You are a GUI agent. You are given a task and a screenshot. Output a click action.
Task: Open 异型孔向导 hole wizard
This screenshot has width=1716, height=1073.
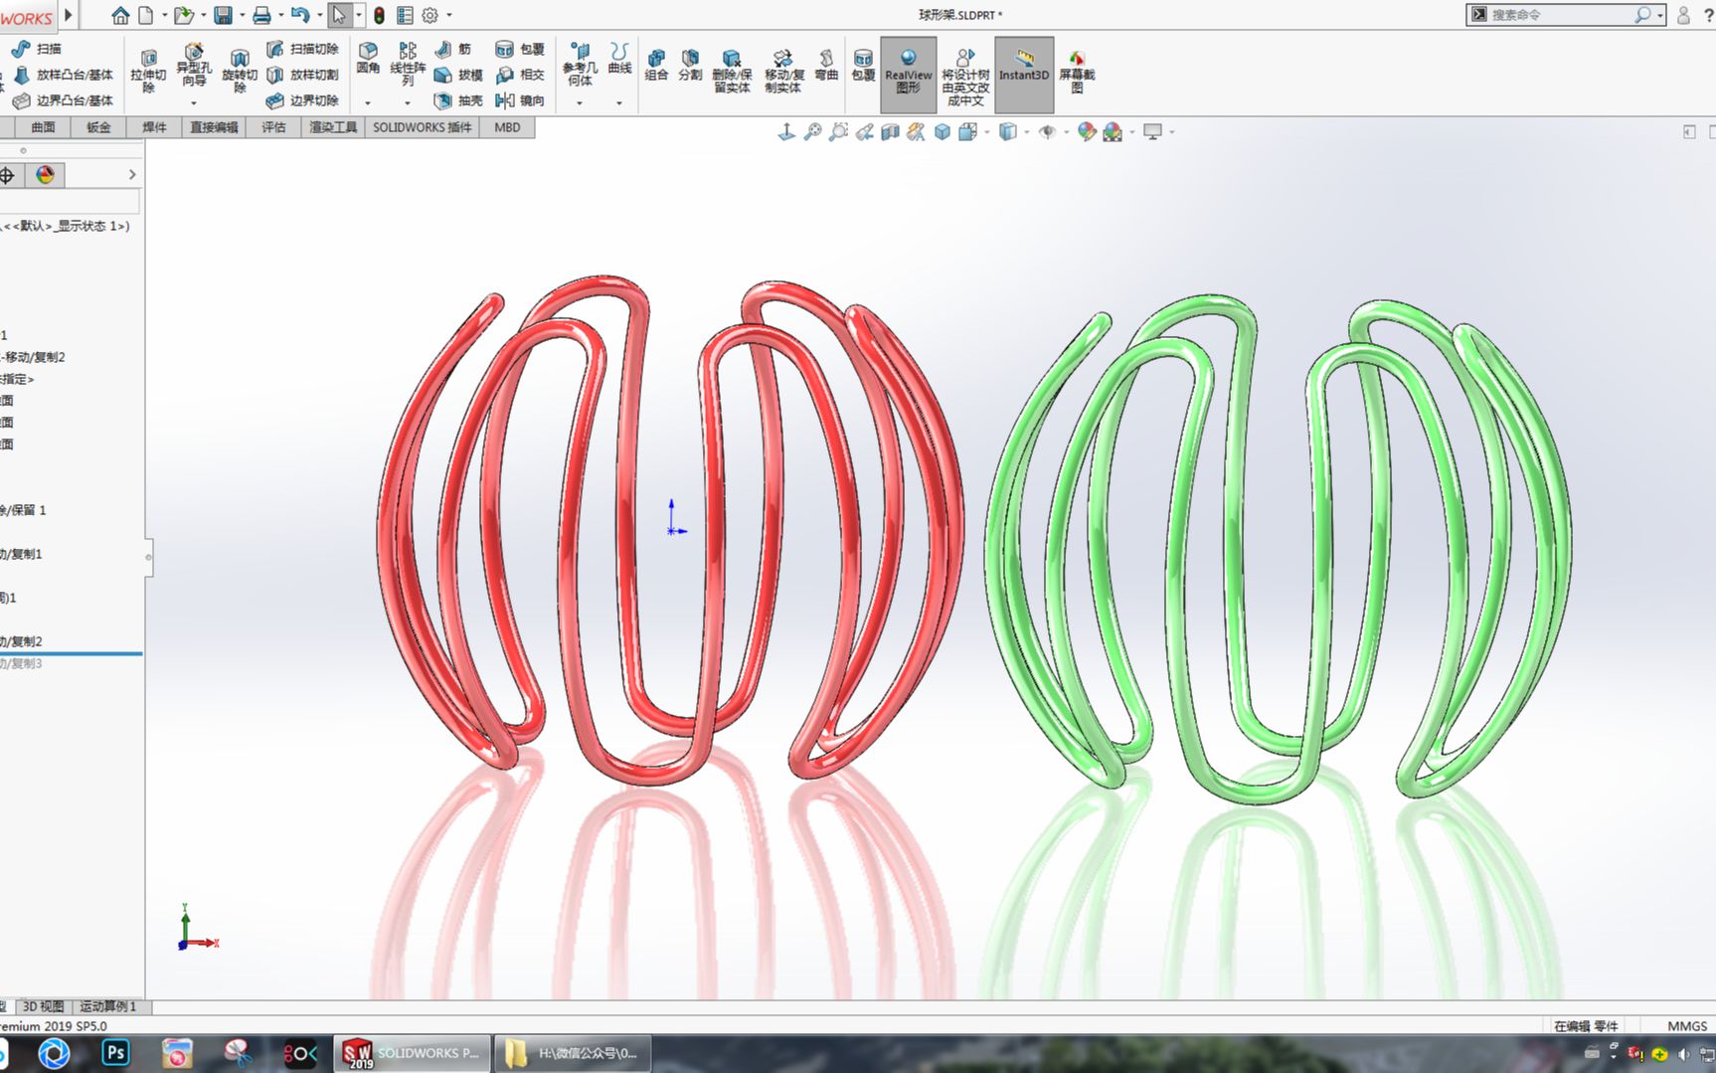pos(194,65)
